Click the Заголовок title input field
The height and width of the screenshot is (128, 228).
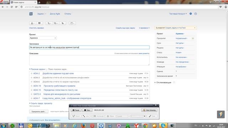click(89, 47)
